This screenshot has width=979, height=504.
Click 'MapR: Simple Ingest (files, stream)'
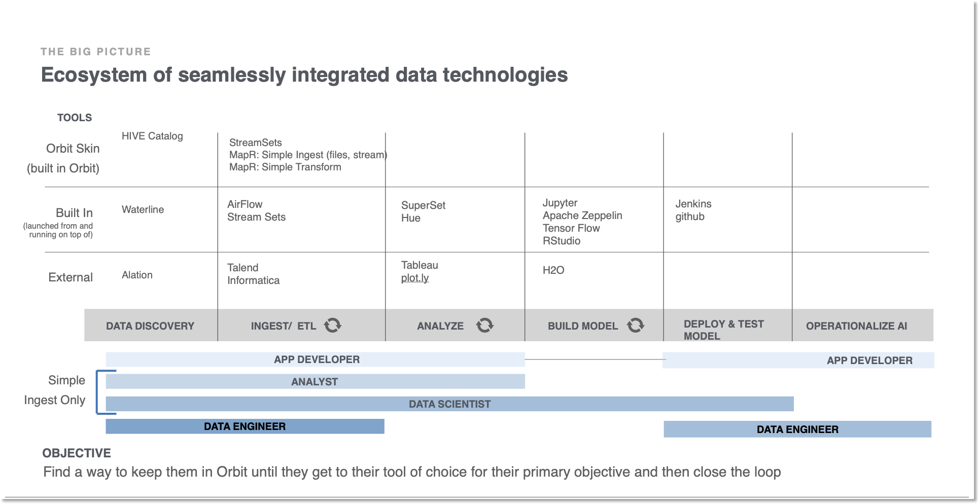coord(308,155)
